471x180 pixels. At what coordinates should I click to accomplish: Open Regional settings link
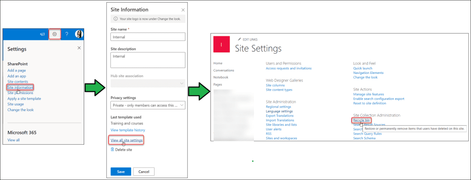tap(278, 107)
